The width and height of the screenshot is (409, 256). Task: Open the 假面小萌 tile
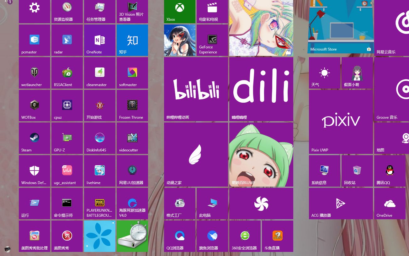[357, 73]
